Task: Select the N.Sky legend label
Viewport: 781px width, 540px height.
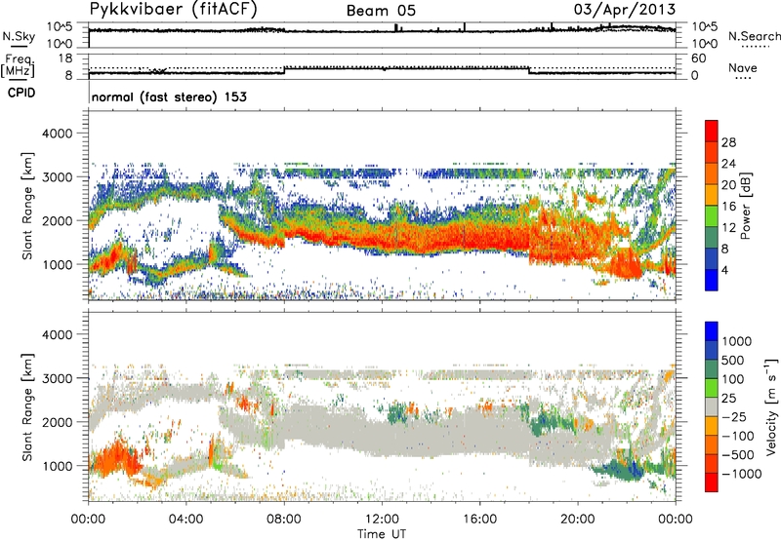Action: click(x=19, y=36)
